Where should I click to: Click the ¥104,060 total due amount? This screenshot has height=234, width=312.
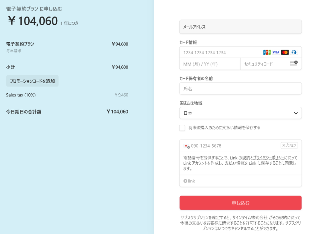click(x=118, y=112)
